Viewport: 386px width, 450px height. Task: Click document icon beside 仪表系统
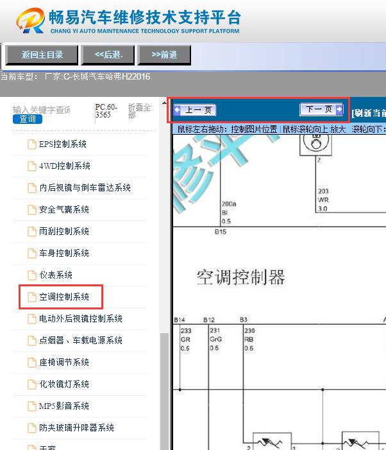click(x=32, y=275)
